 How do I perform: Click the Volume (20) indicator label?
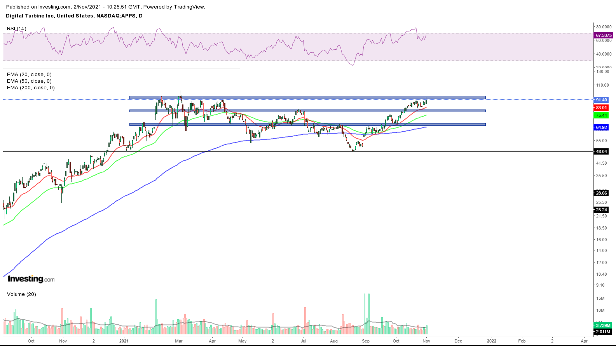21,294
